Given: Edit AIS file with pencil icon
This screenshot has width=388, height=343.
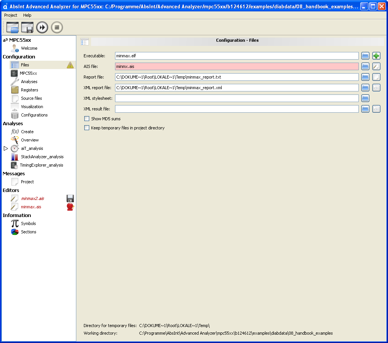Looking at the screenshot, I should [x=376, y=66].
